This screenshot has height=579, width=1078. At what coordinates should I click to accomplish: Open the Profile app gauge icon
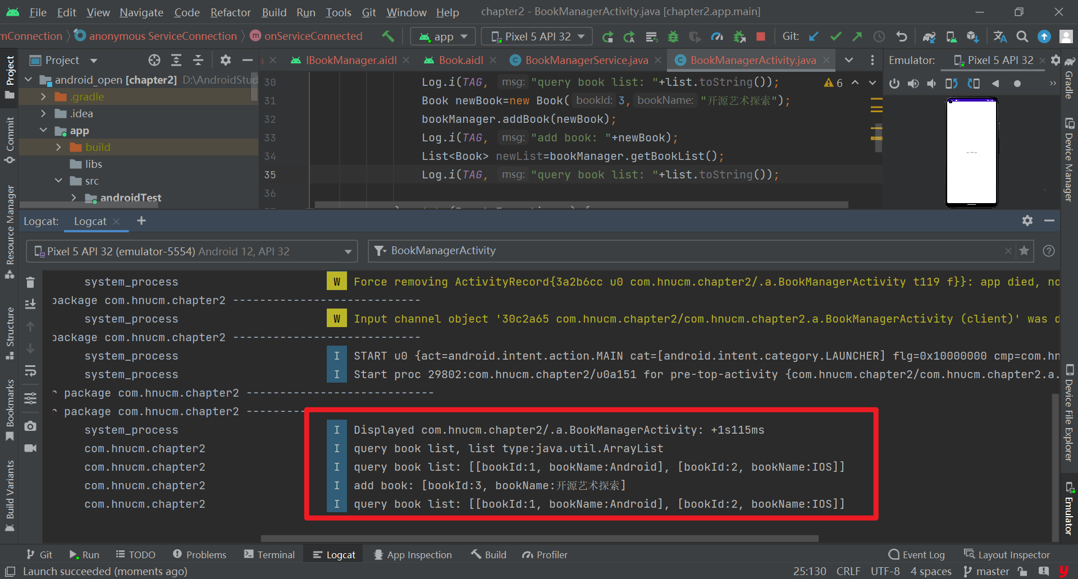click(717, 36)
